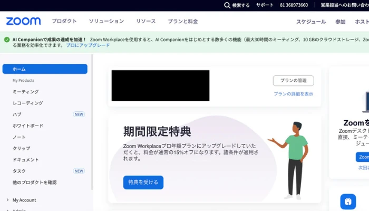Open ノート in the sidebar
The width and height of the screenshot is (369, 211).
click(19, 137)
